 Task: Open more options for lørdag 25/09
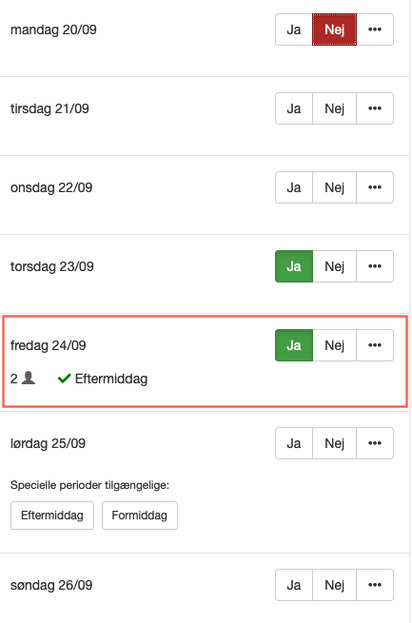(375, 443)
